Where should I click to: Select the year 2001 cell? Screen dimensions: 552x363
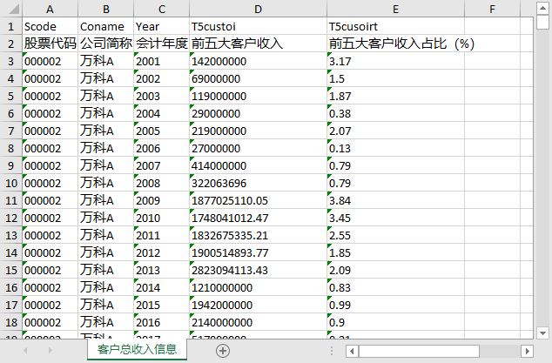(x=162, y=61)
